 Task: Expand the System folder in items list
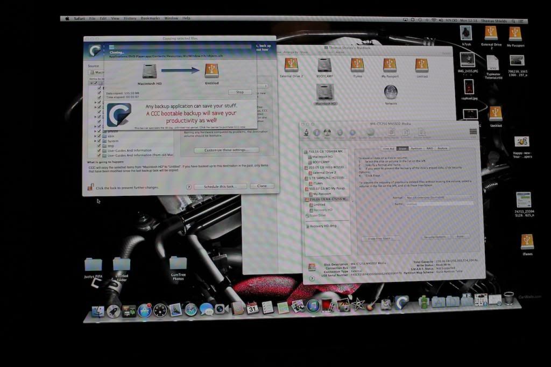click(95, 141)
